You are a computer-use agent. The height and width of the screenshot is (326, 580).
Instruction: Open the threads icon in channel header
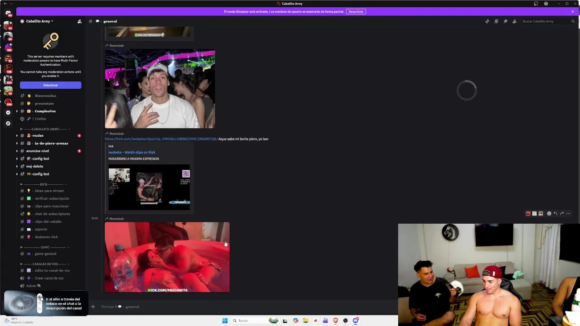487,21
